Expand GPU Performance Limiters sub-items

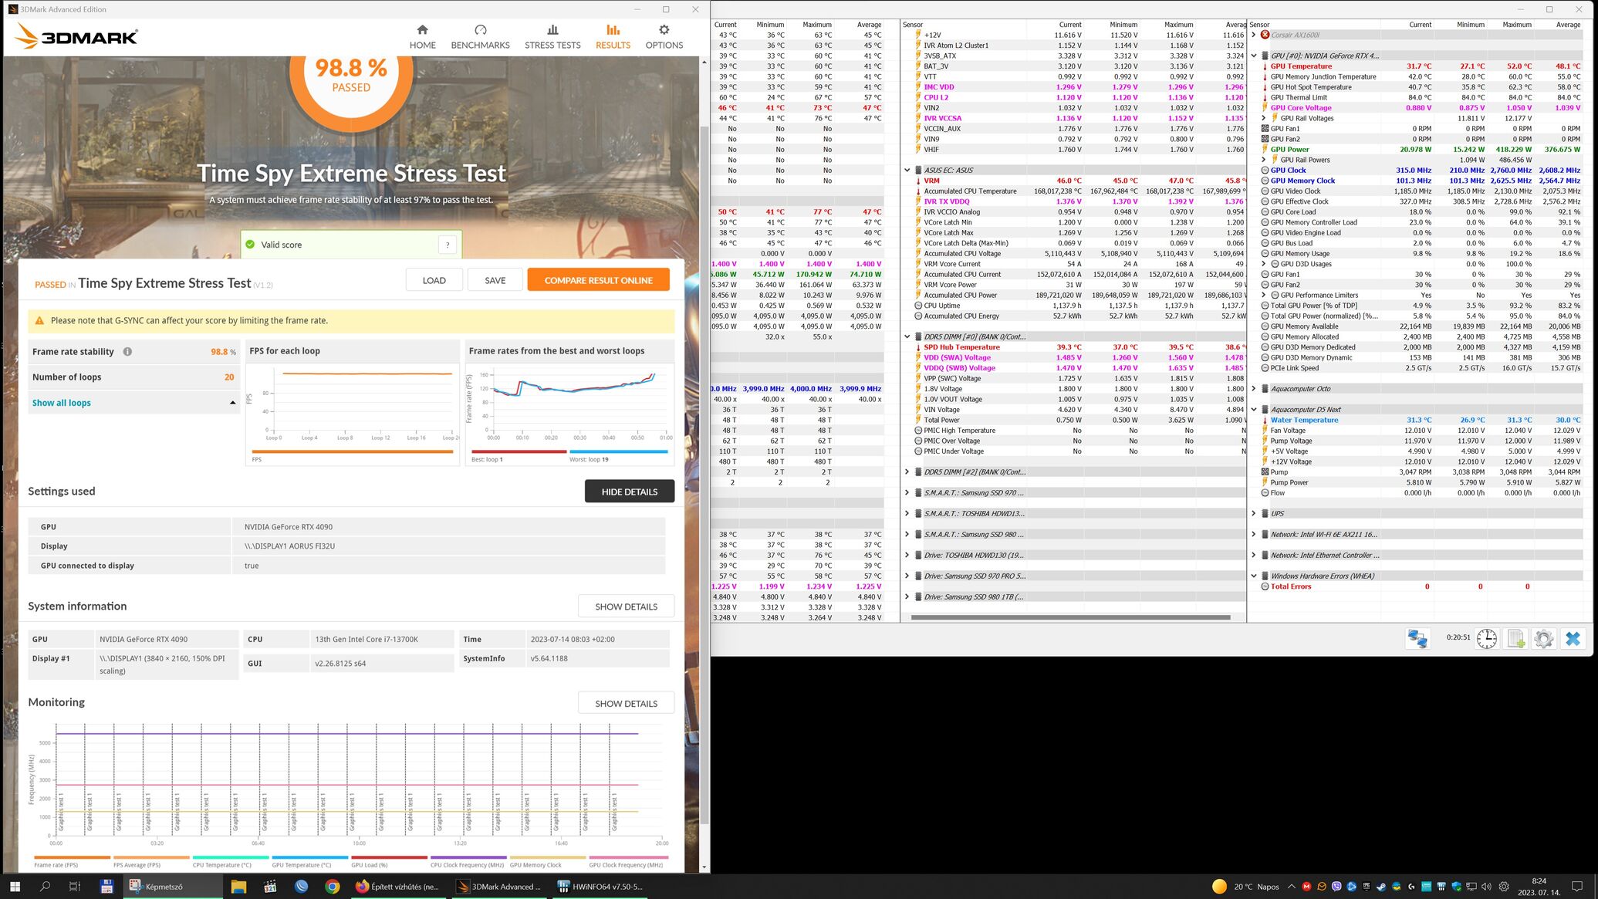click(1264, 295)
